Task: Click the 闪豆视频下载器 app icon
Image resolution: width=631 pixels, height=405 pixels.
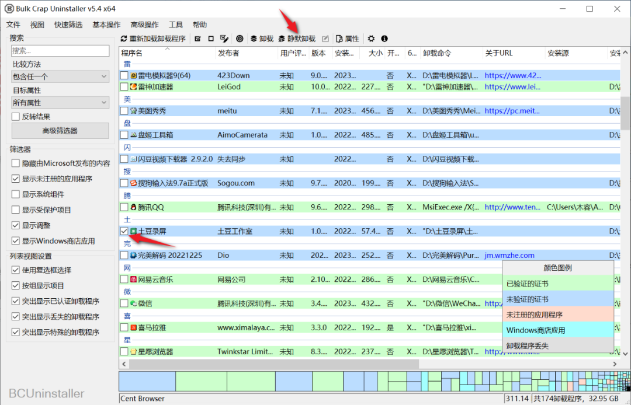Action: (134, 159)
